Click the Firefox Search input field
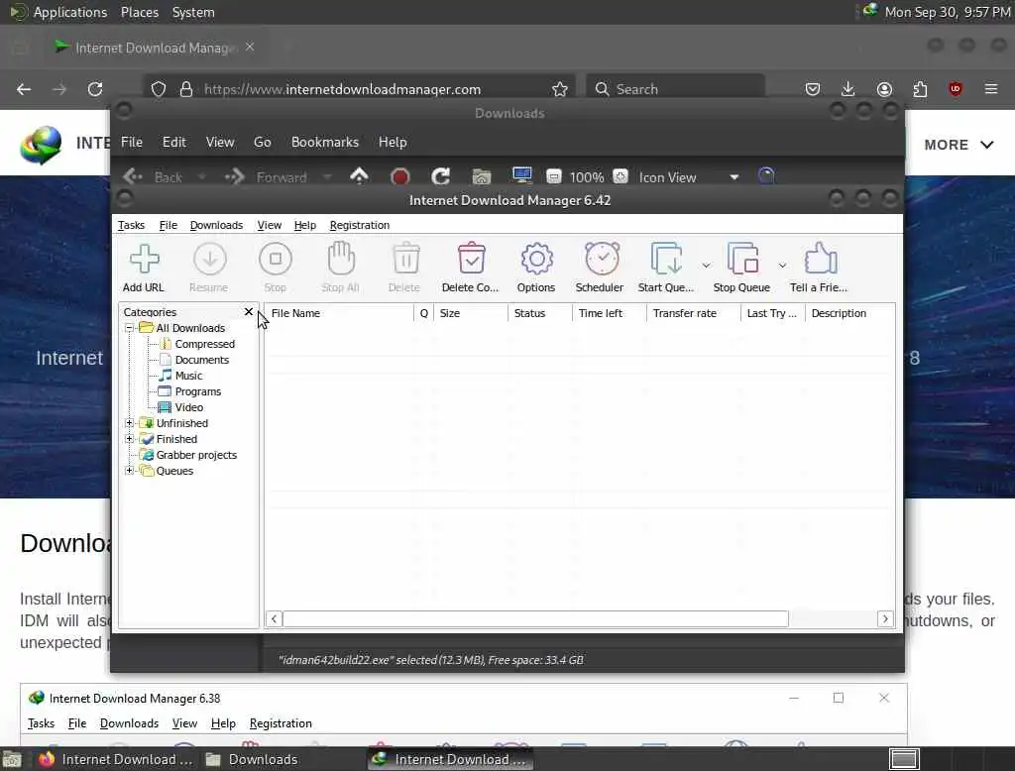 [675, 89]
